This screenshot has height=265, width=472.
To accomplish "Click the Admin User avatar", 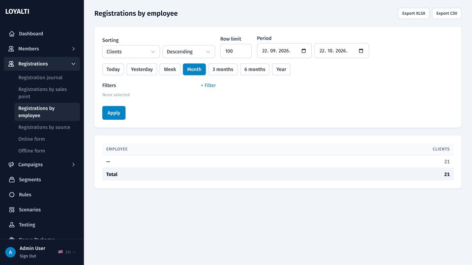I will [10, 252].
